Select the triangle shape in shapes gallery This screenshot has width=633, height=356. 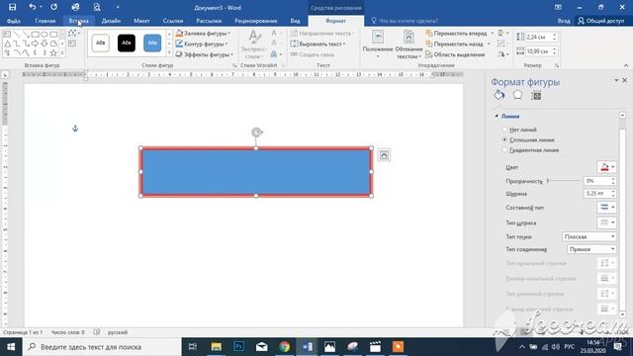pyautogui.click(x=7, y=44)
